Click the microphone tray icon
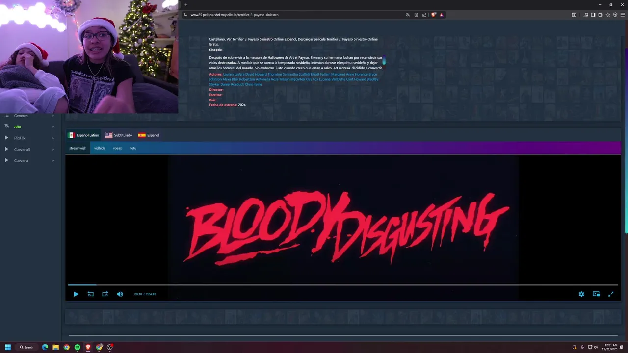Screen dimensions: 628x353 (x=582, y=347)
